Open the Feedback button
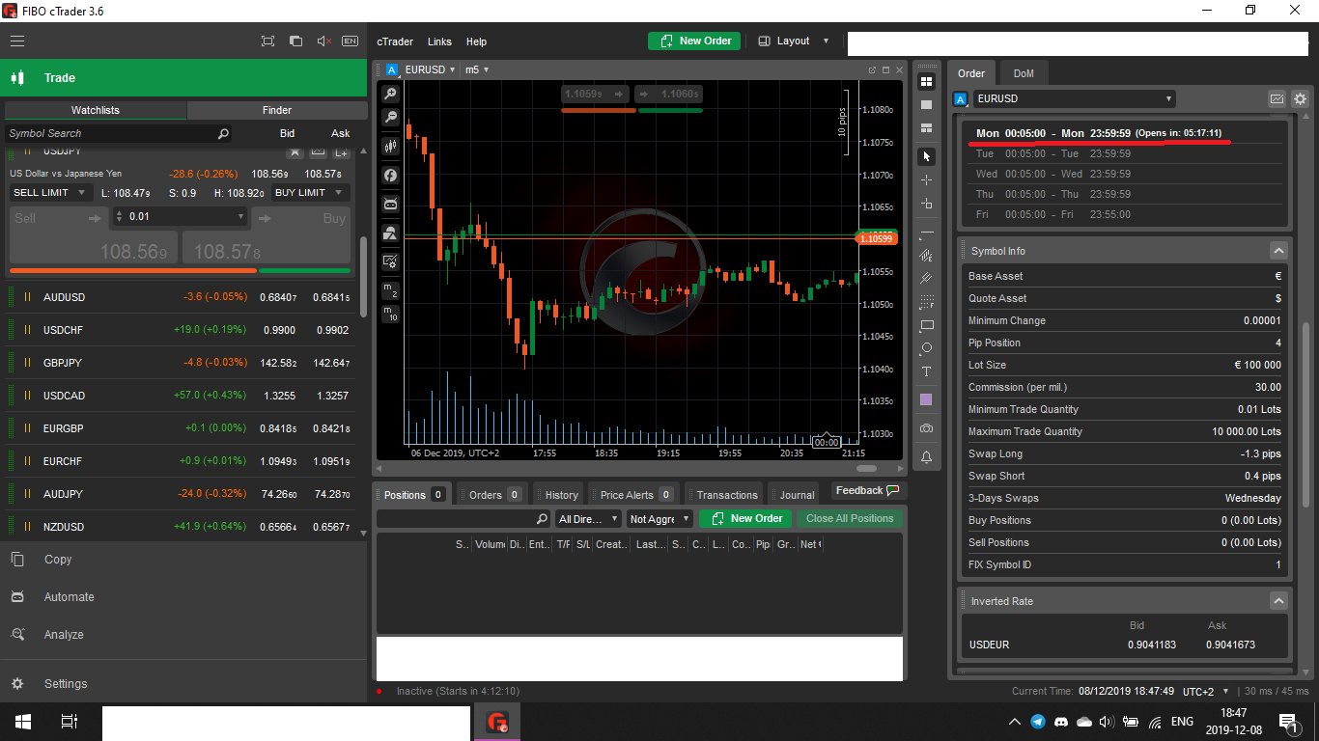This screenshot has width=1319, height=741. (x=867, y=491)
